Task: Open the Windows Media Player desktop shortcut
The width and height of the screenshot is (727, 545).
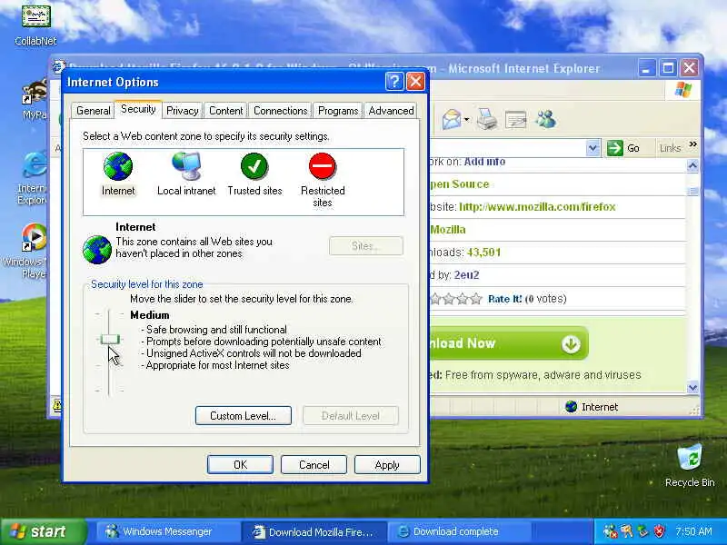Action: point(35,237)
